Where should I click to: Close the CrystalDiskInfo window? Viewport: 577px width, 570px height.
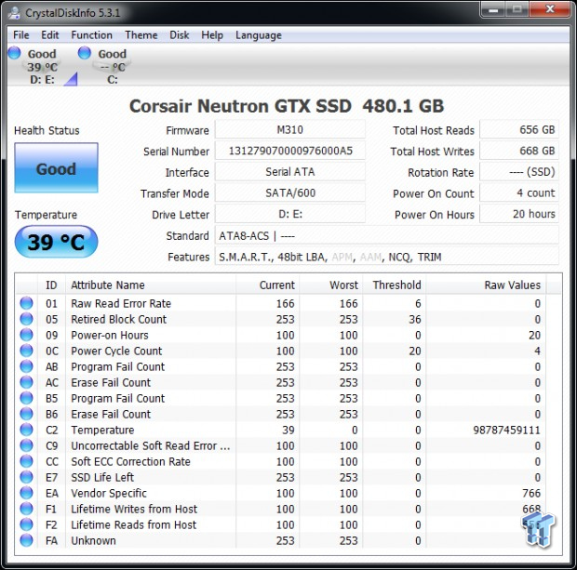[549, 10]
